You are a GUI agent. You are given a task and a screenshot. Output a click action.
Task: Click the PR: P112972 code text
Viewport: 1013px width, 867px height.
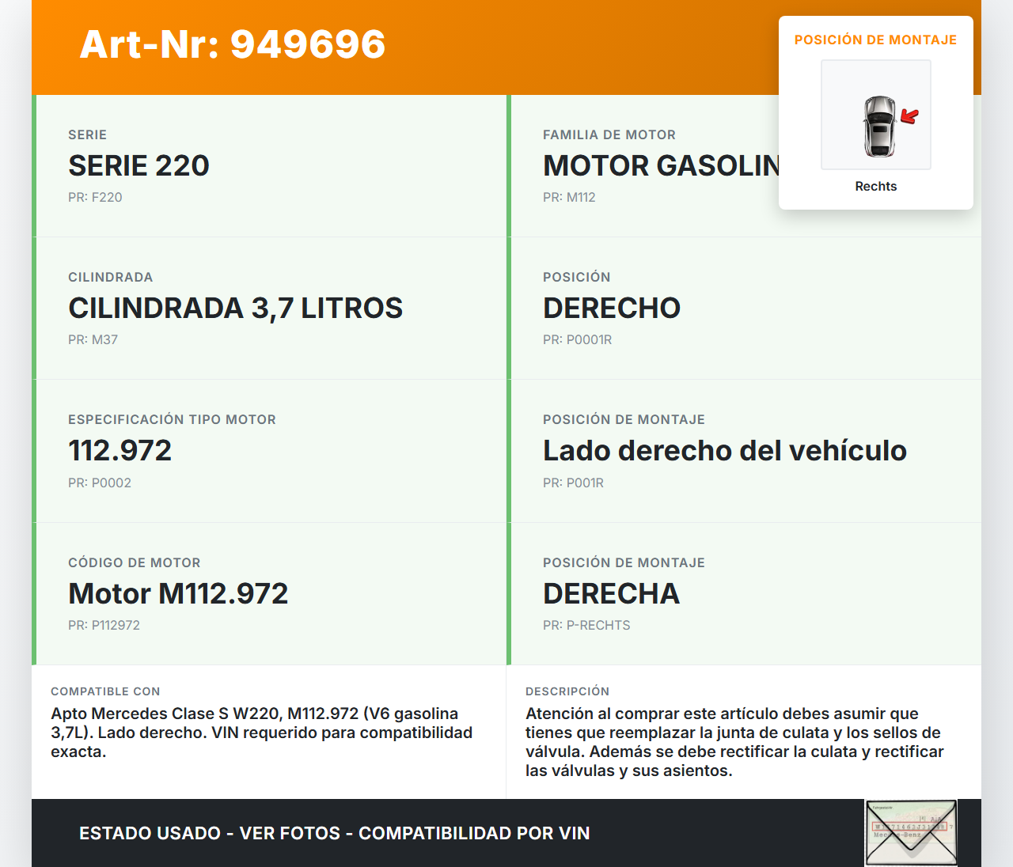(x=104, y=625)
